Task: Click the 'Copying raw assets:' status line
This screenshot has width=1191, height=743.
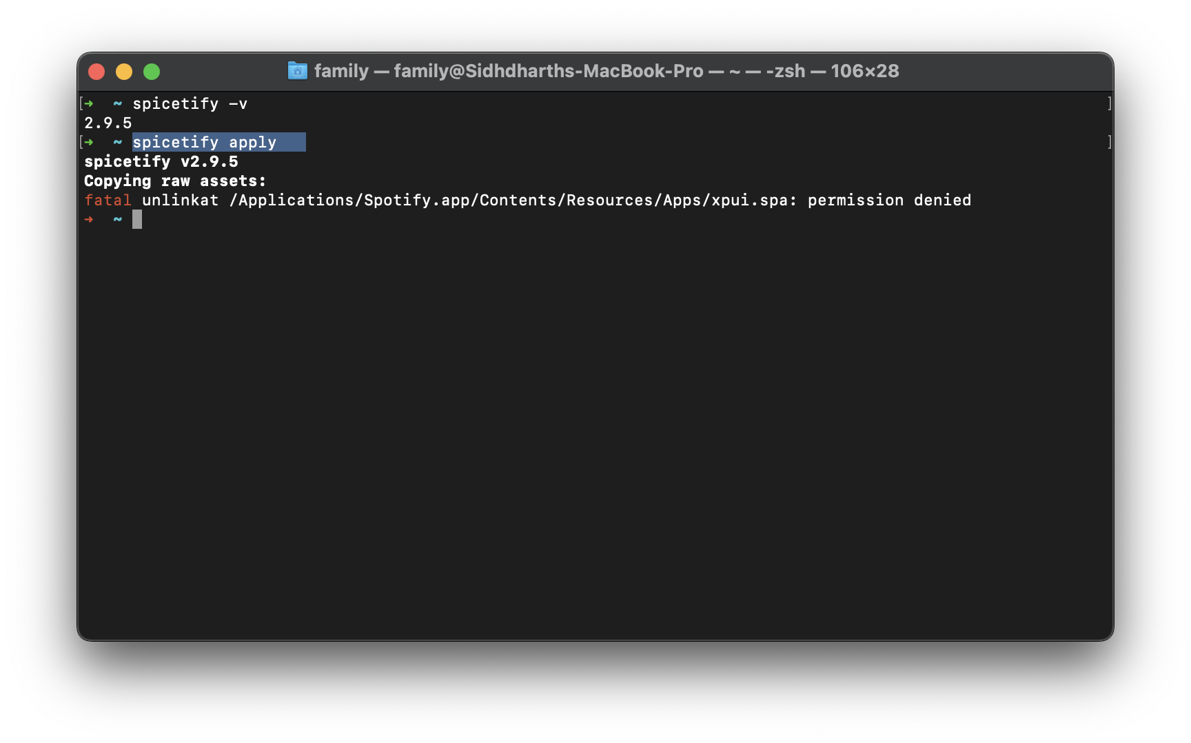Action: click(175, 181)
